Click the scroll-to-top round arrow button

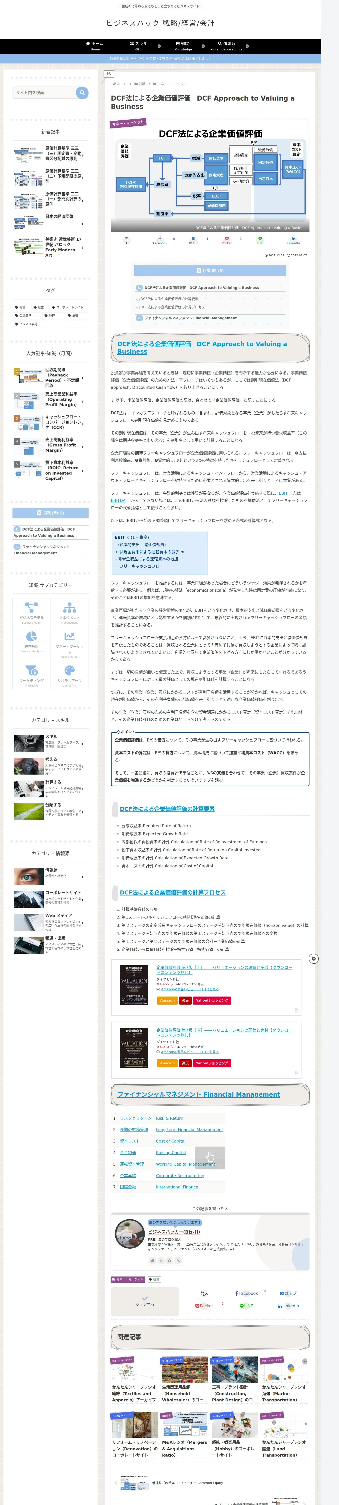point(313,959)
